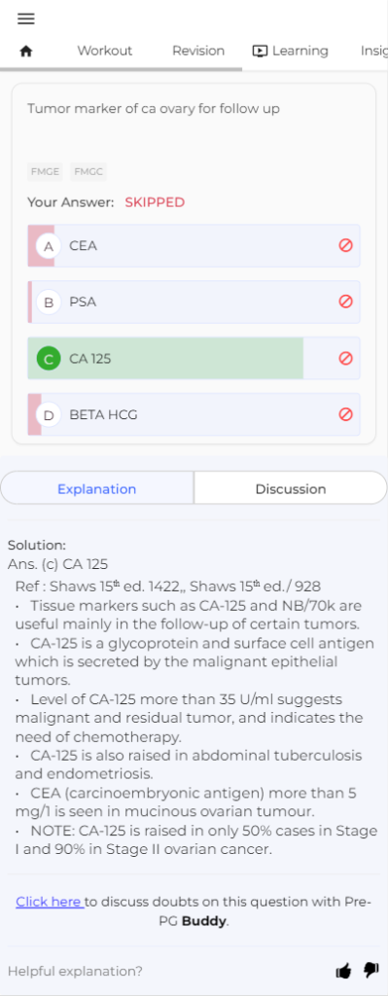Select option B circle

coord(49,302)
